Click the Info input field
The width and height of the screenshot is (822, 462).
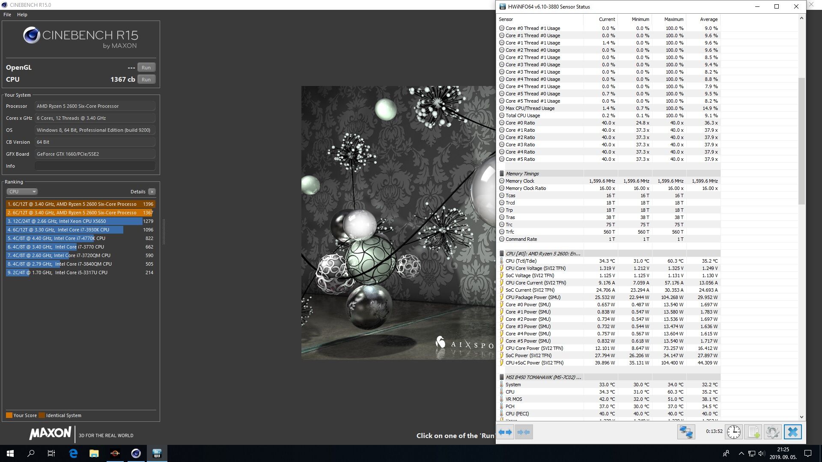pos(95,166)
